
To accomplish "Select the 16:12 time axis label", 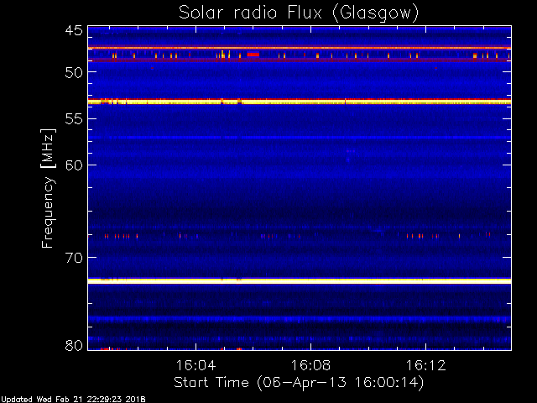I will tap(425, 365).
